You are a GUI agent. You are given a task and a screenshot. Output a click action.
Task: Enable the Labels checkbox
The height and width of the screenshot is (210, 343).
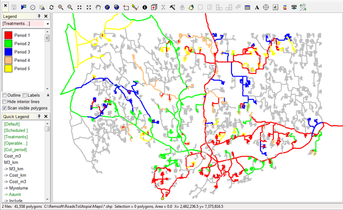click(24, 95)
